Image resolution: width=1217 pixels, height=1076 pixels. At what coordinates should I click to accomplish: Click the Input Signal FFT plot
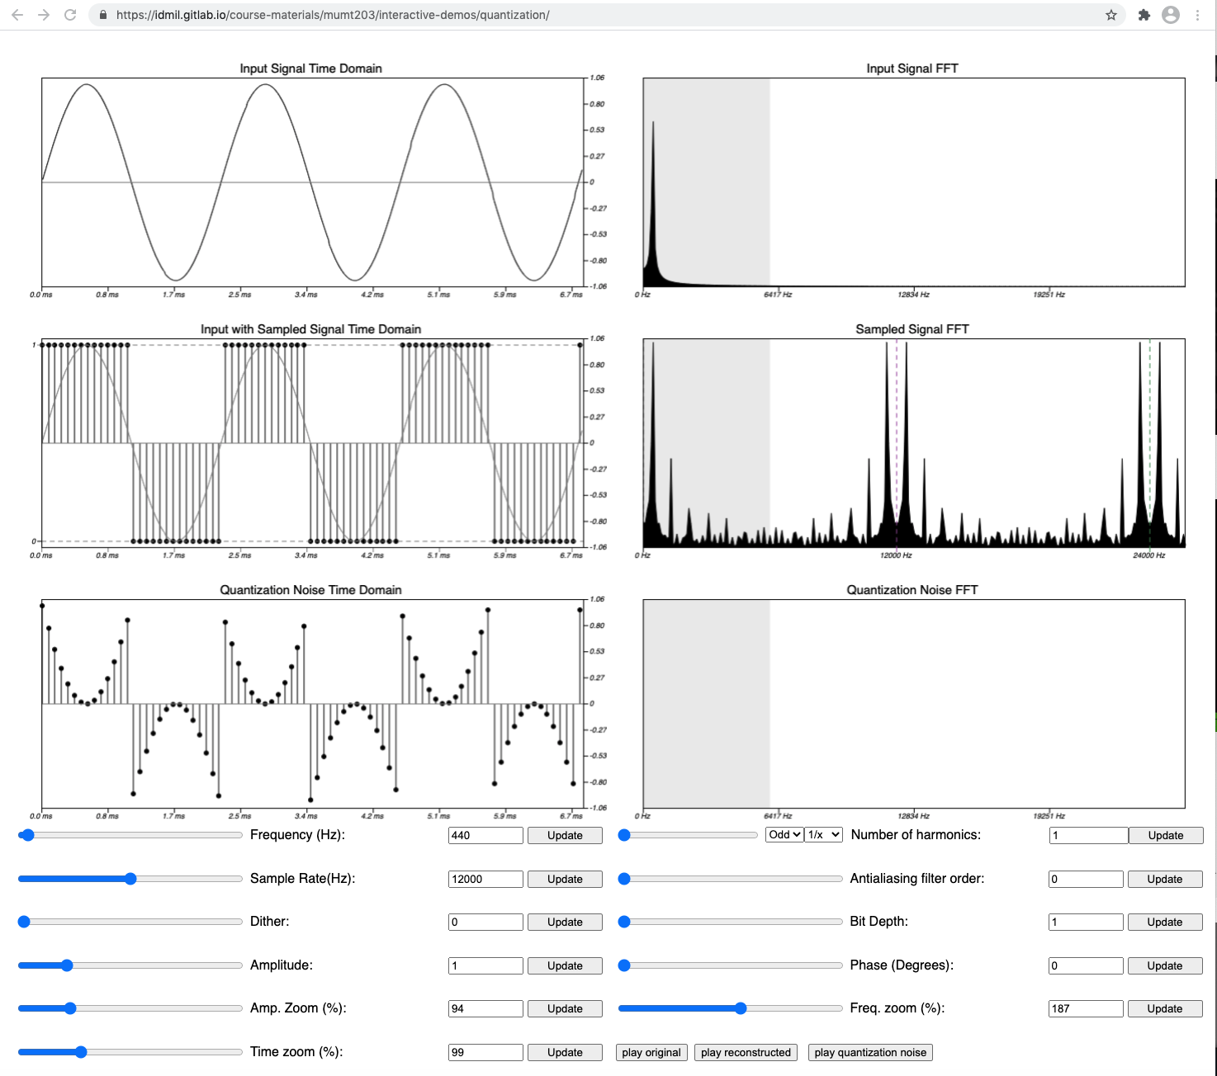point(914,182)
